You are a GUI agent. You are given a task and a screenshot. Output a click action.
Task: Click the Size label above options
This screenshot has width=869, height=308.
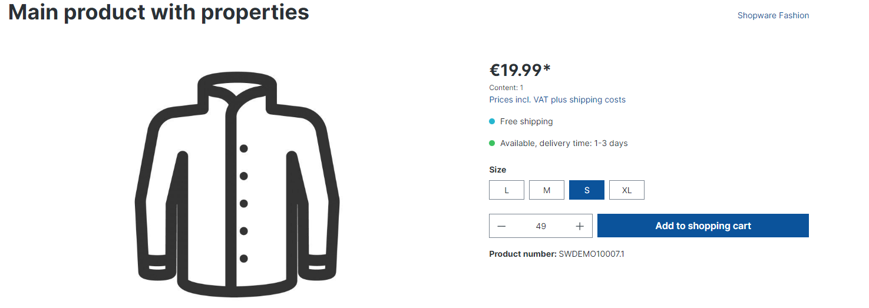498,170
